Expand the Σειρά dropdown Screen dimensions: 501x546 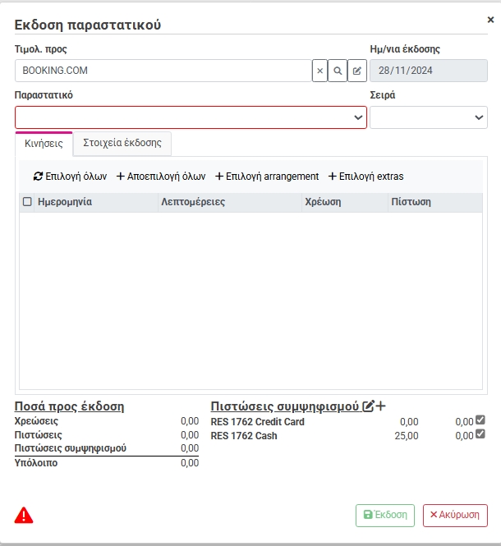pos(429,117)
